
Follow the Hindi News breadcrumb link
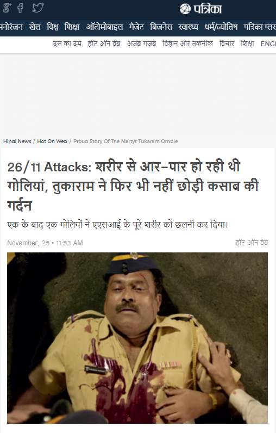point(17,141)
